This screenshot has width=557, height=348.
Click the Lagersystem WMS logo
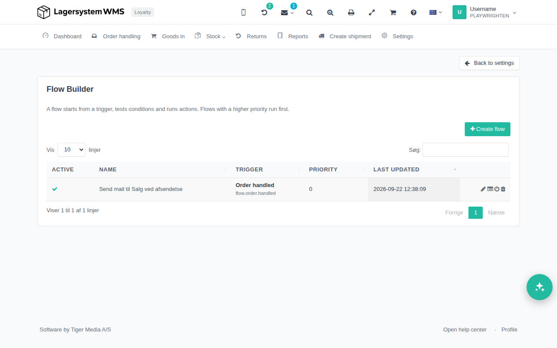[81, 12]
